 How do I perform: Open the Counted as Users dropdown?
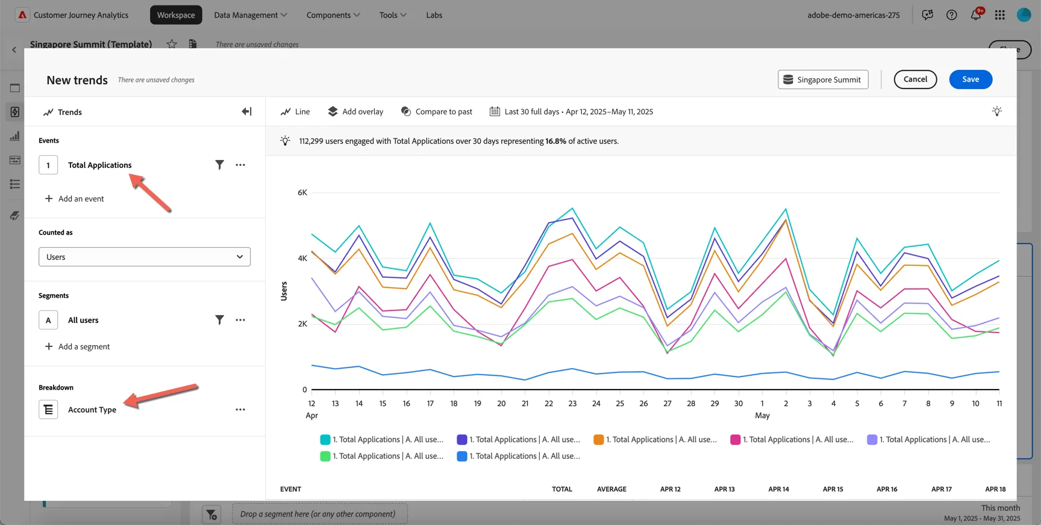(x=145, y=257)
